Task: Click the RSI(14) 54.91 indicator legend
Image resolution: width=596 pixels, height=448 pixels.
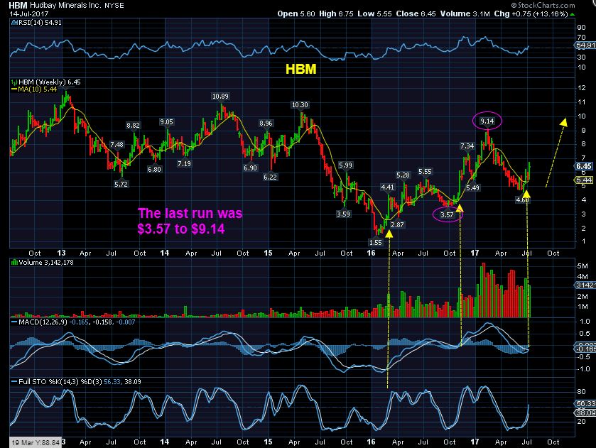Action: (40, 23)
